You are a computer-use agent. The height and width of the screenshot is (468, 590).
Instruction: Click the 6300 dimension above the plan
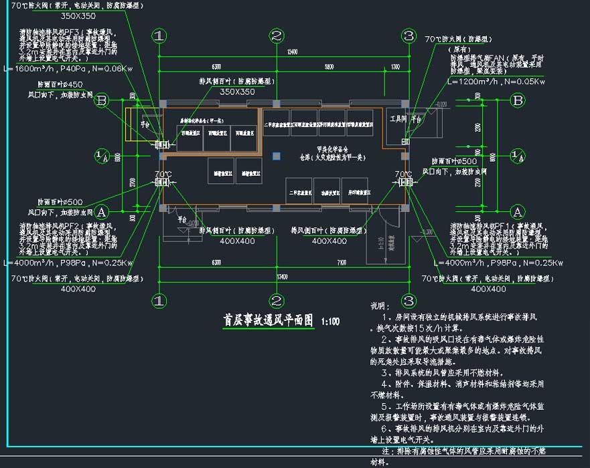point(216,67)
